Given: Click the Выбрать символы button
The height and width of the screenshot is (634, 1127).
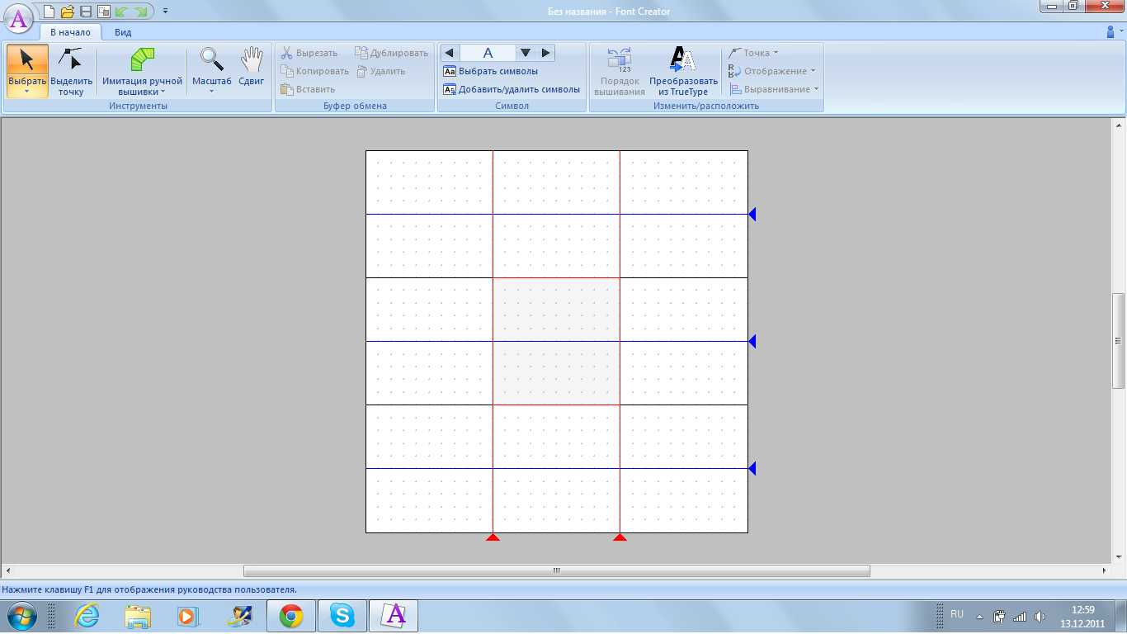Looking at the screenshot, I should coord(491,71).
